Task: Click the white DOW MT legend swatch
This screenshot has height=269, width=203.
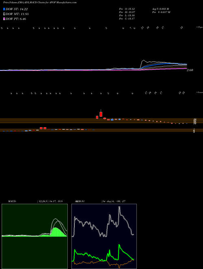Action: [4, 14]
